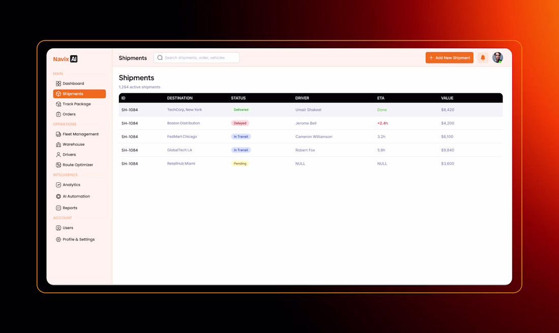
Task: Open the Drivers sidebar label
Action: pos(69,154)
